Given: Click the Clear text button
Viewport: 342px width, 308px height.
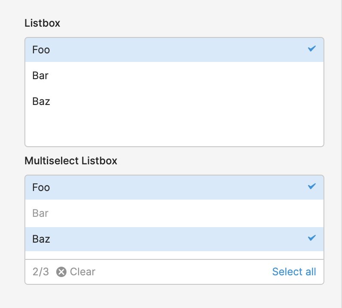Looking at the screenshot, I should pyautogui.click(x=82, y=272).
